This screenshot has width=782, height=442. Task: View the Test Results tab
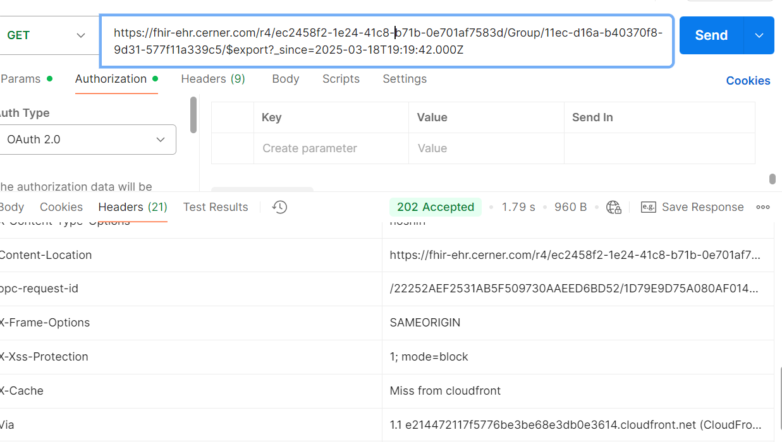click(x=216, y=207)
